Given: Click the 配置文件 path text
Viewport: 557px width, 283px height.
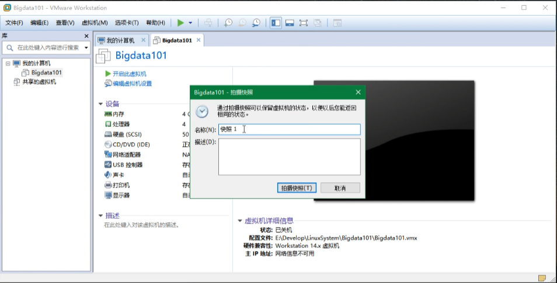Looking at the screenshot, I should point(346,238).
